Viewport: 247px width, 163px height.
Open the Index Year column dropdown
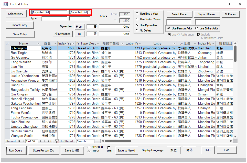tap(73, 44)
